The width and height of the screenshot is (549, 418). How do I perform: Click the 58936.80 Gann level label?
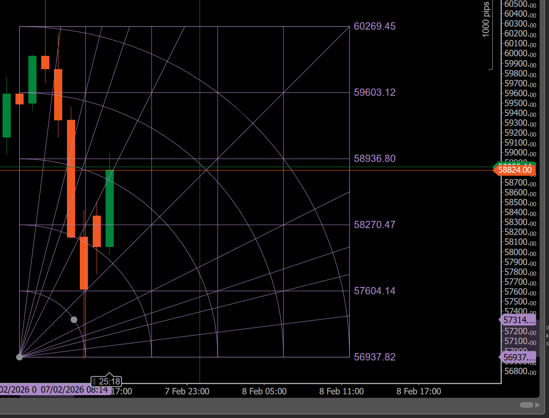point(374,159)
